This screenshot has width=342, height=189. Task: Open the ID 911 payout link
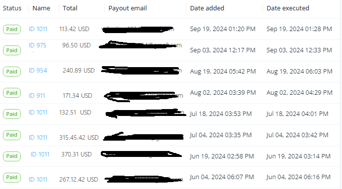point(37,96)
